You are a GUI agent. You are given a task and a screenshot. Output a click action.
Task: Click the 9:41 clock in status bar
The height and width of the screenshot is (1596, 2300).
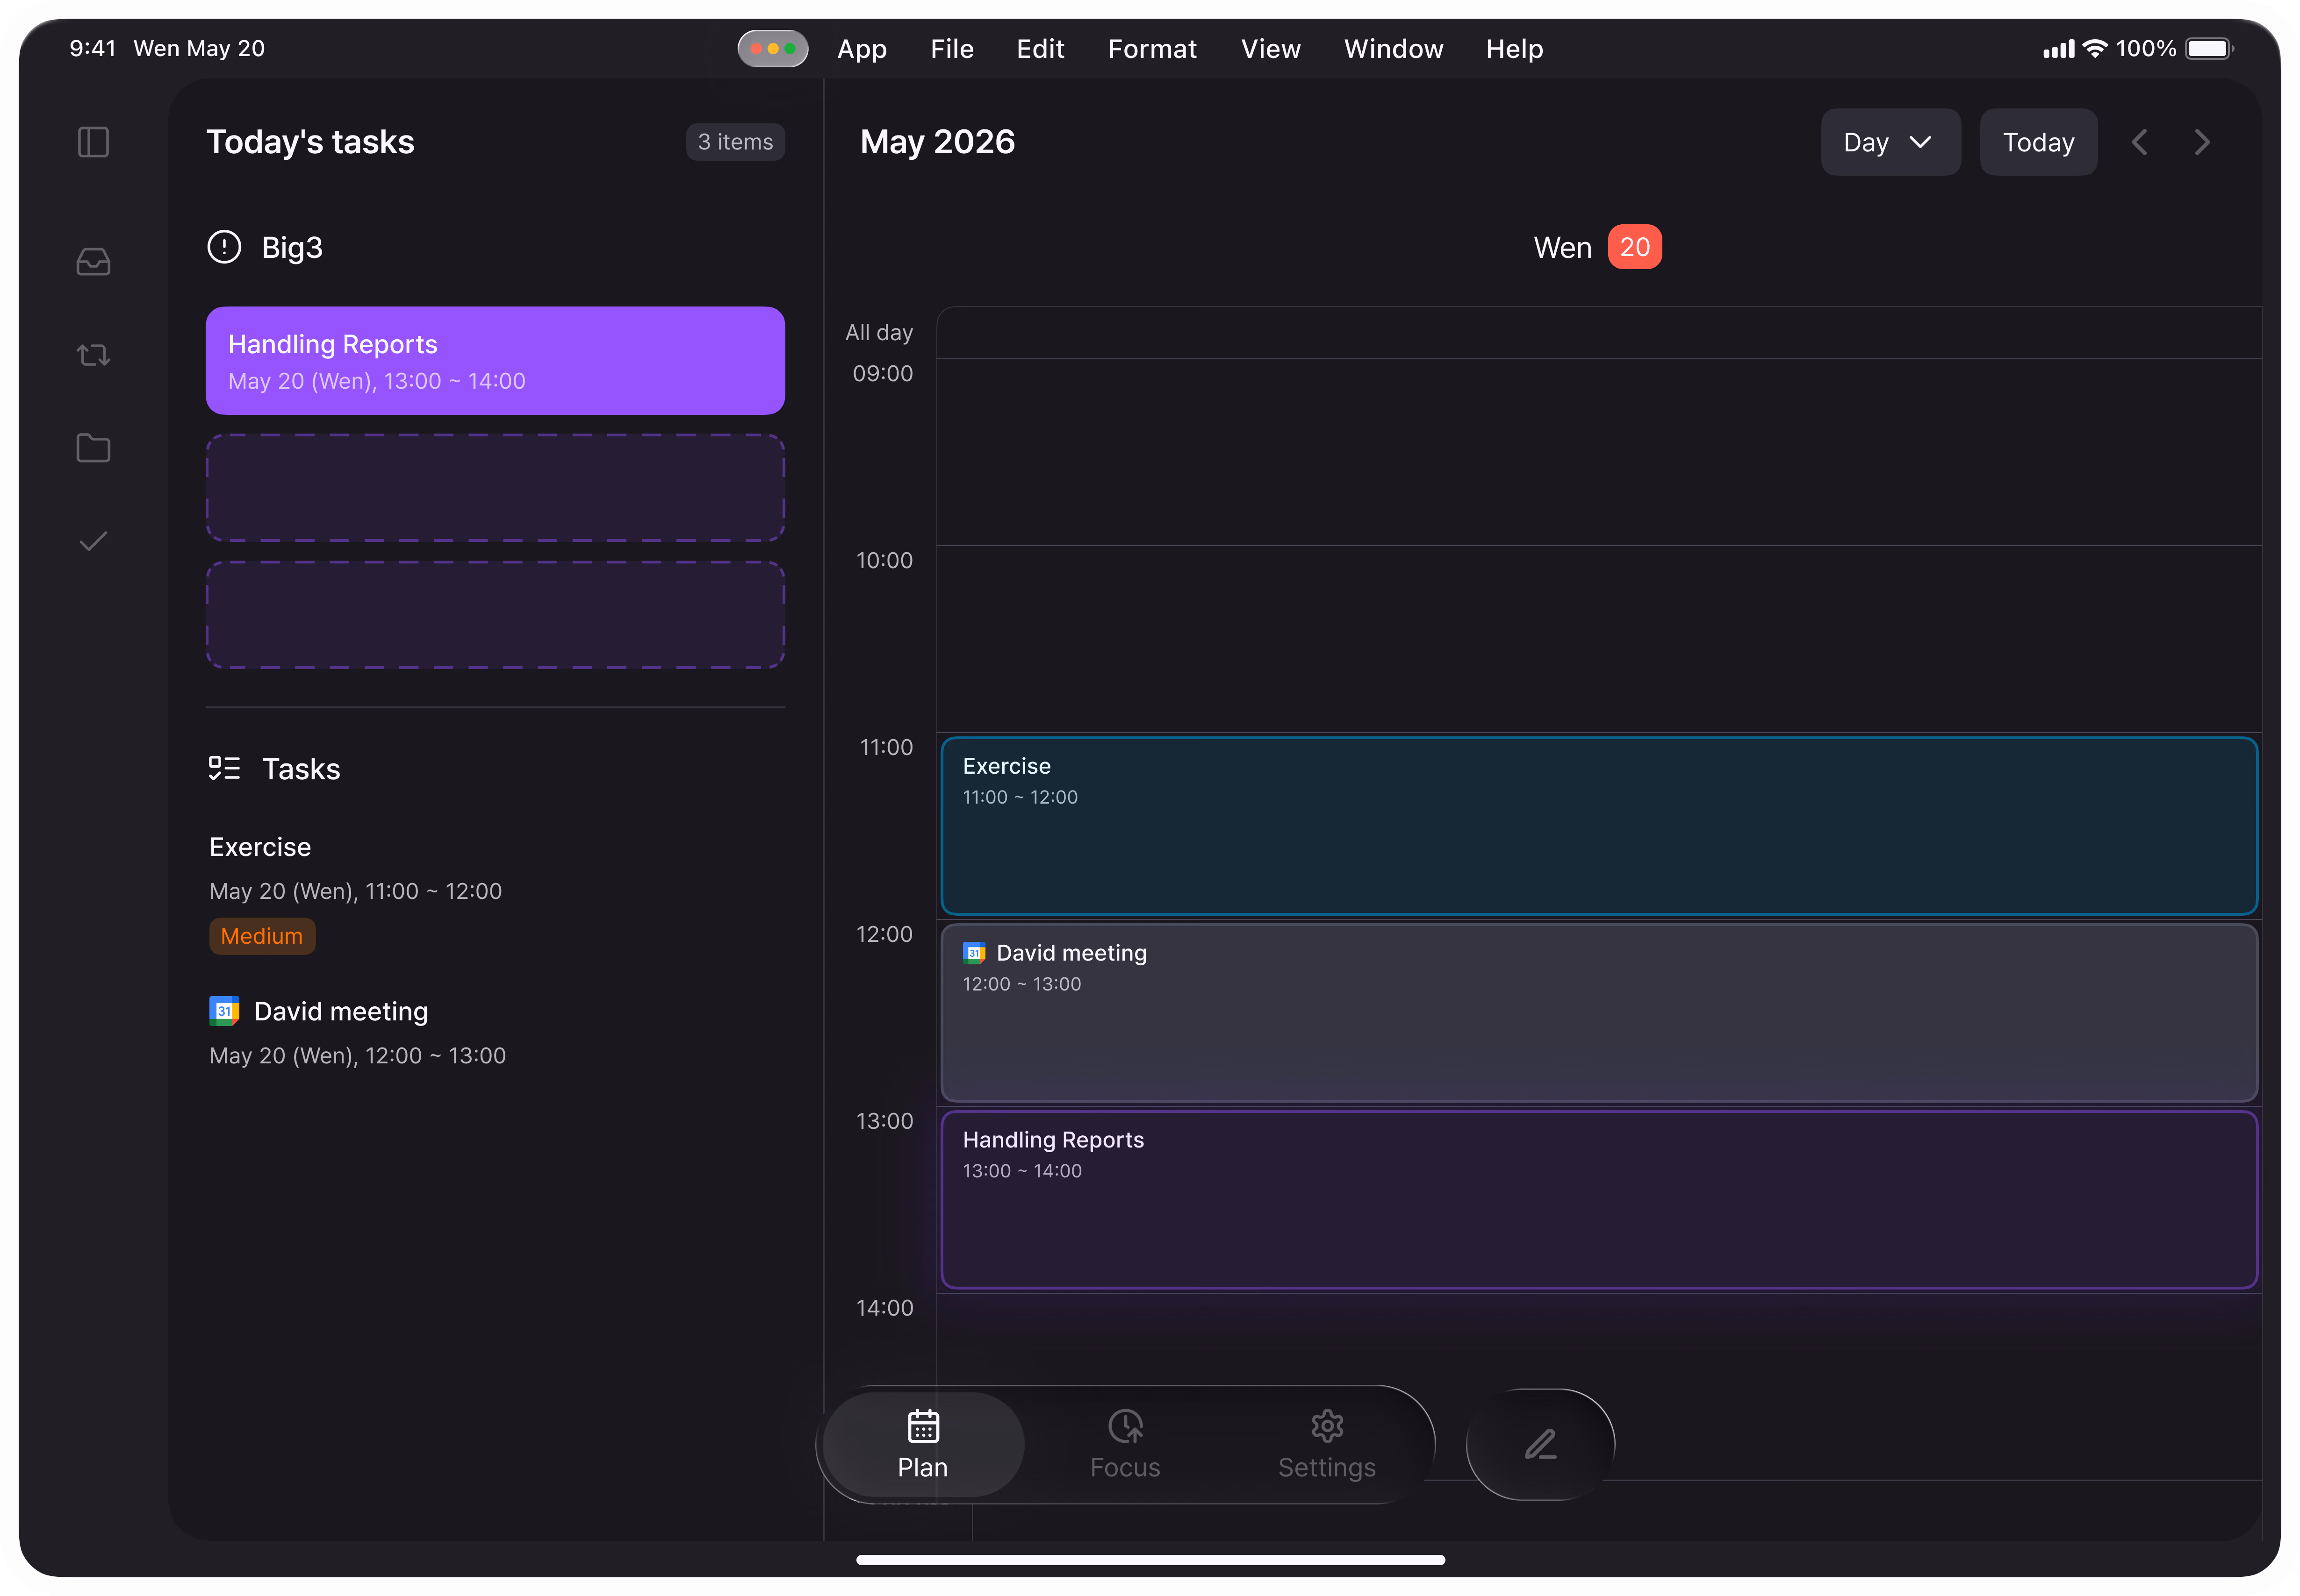(92, 48)
